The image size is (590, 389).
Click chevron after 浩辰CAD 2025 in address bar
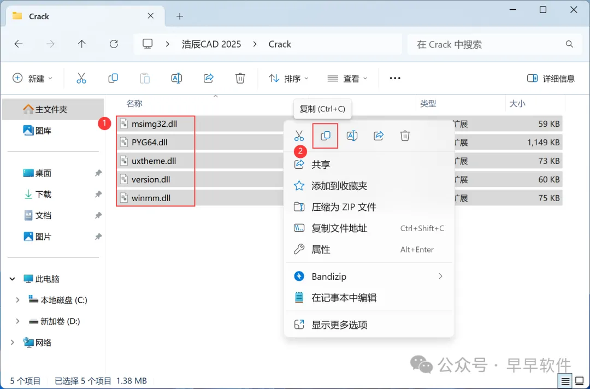point(255,44)
